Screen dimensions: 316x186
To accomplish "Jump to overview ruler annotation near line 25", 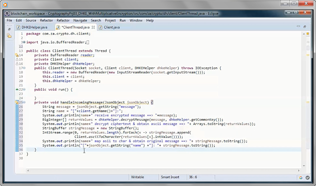I will 308,102.
